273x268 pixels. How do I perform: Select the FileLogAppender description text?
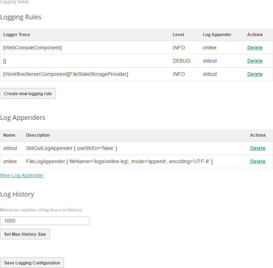[119, 161]
